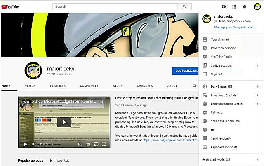Click the channel profile picture majorgeeks
The height and width of the screenshot is (166, 264).
click(33, 71)
